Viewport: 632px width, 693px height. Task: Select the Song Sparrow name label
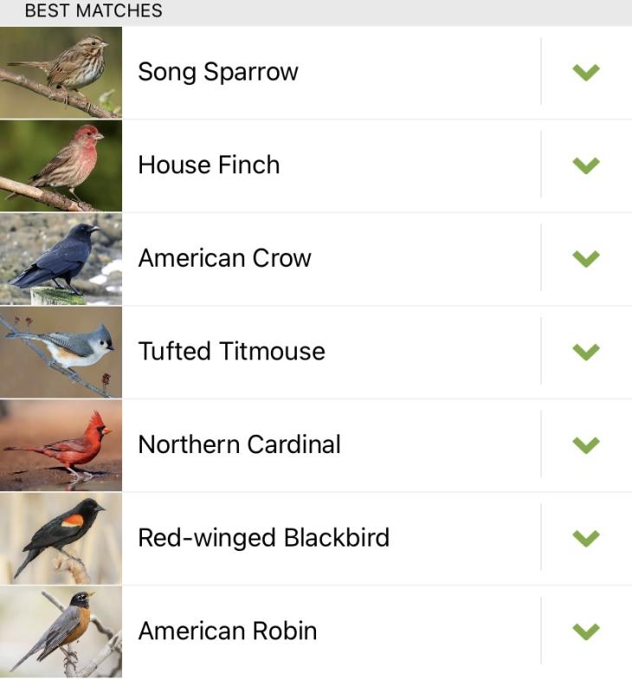[218, 72]
